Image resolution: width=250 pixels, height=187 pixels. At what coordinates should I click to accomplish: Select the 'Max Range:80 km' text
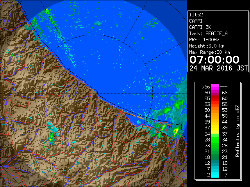pyautogui.click(x=209, y=52)
